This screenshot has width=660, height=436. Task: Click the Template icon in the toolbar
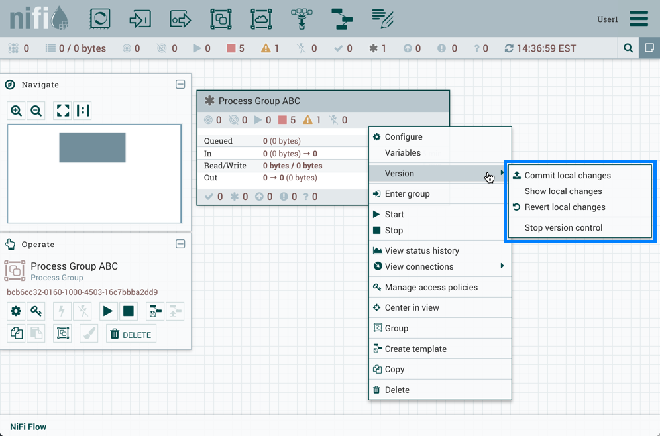click(x=343, y=19)
